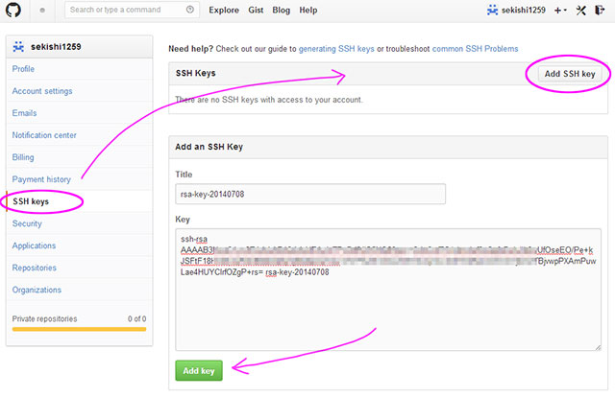Click the 'SSH Keys' panel heading
Screen dimensions: 615x397
coord(196,73)
